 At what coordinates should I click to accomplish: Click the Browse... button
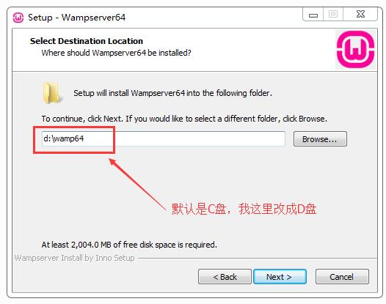(x=320, y=139)
